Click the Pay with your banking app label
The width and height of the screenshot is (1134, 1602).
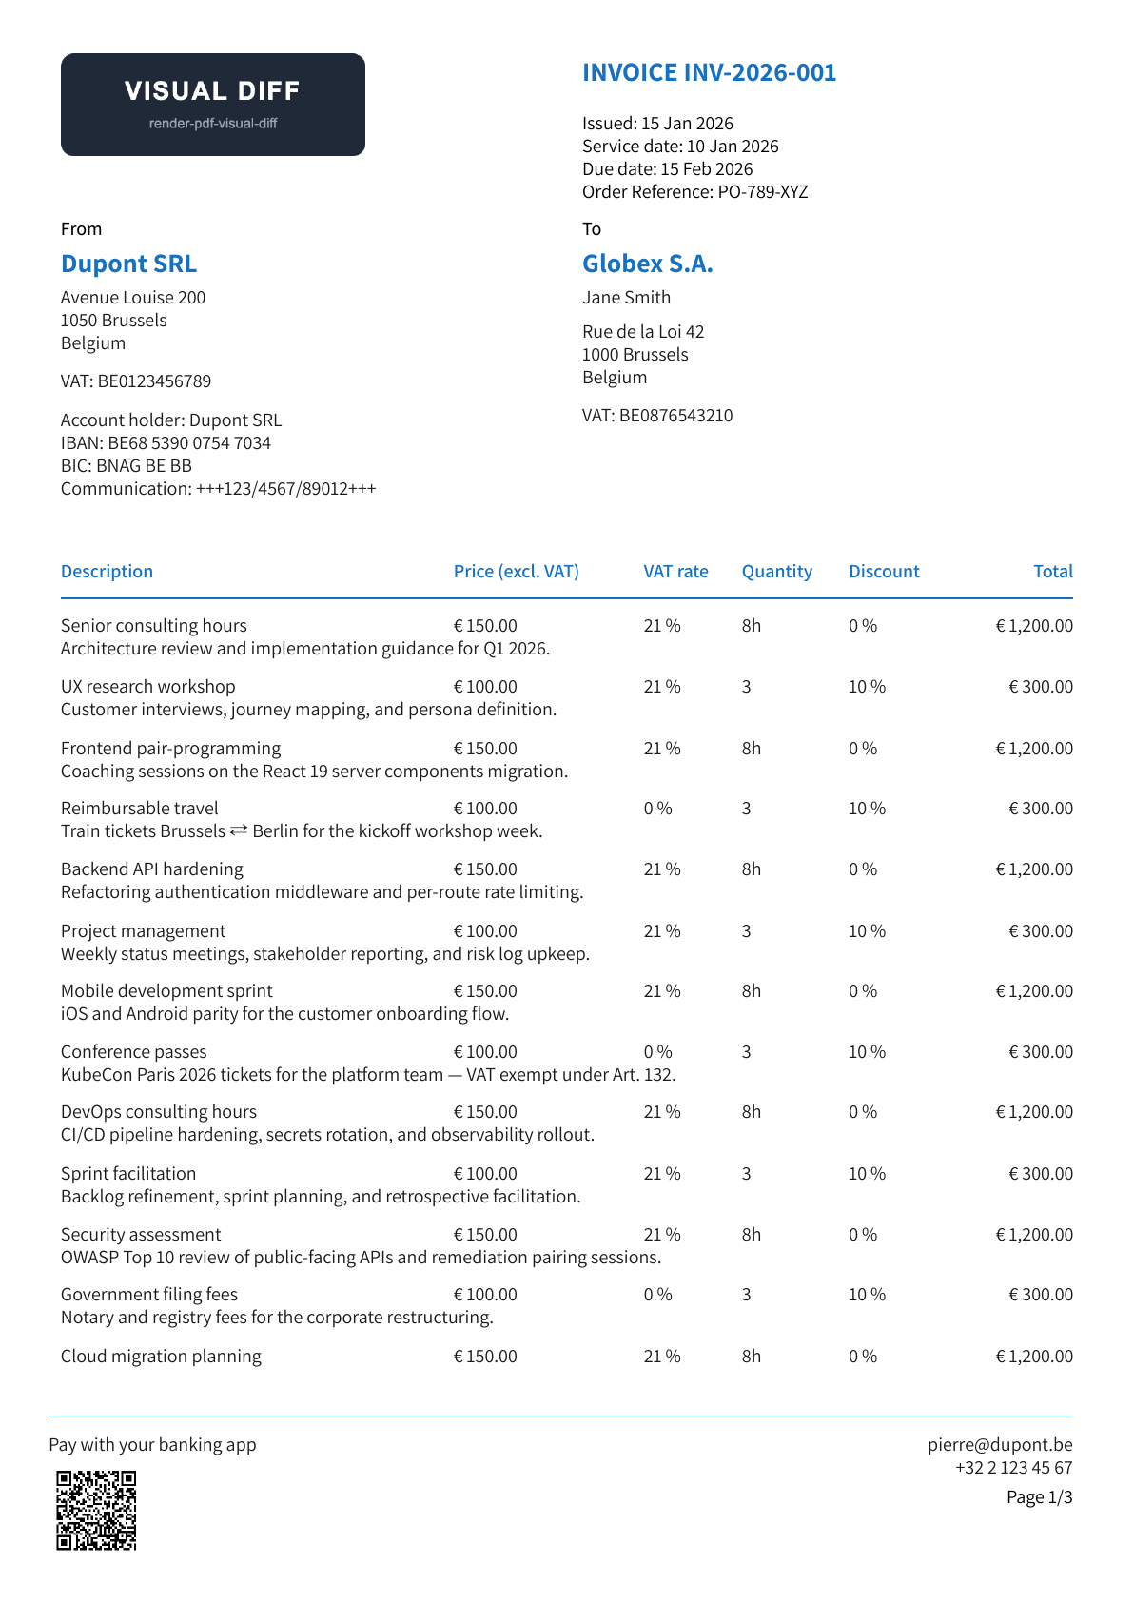152,1445
